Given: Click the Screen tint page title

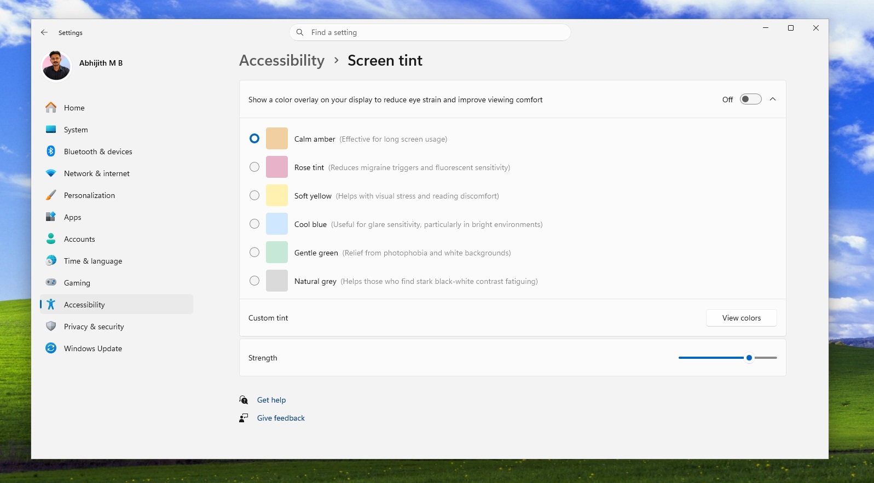Looking at the screenshot, I should [385, 60].
